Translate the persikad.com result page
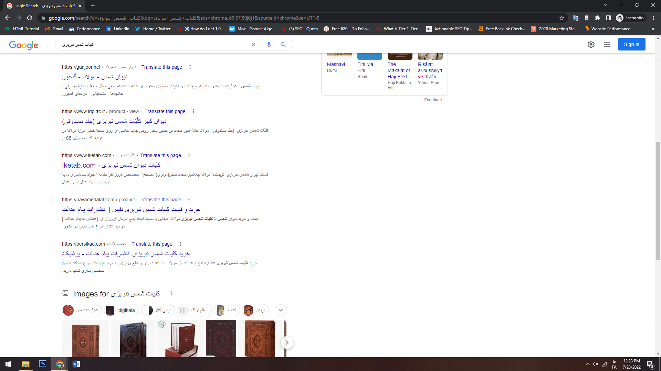Image resolution: width=661 pixels, height=371 pixels. coord(152,244)
